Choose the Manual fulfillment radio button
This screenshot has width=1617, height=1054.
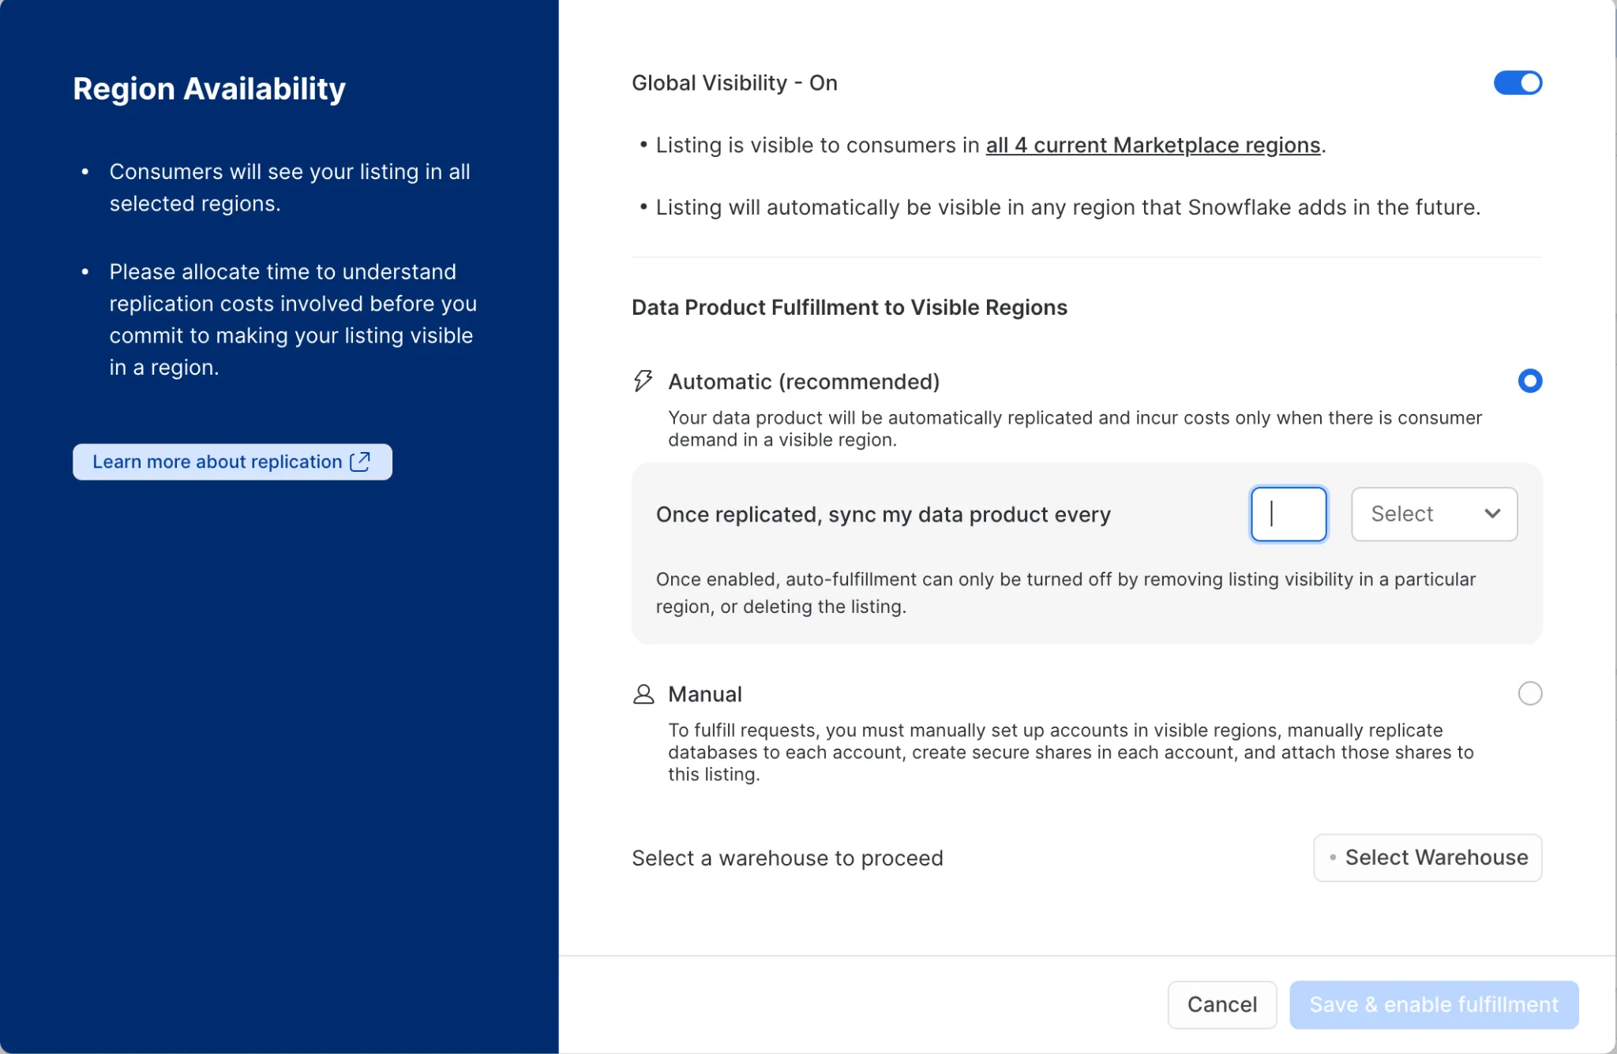[x=1529, y=693]
